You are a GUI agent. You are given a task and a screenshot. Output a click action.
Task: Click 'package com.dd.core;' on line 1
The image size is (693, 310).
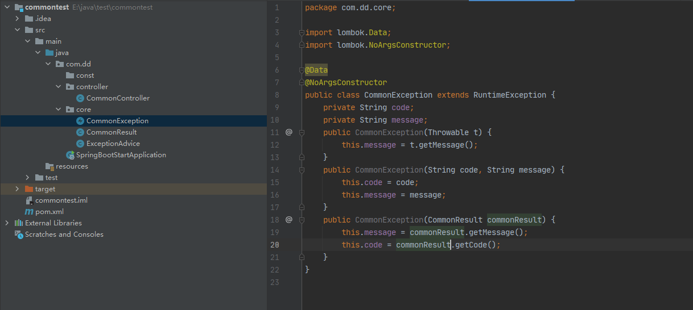[350, 7]
